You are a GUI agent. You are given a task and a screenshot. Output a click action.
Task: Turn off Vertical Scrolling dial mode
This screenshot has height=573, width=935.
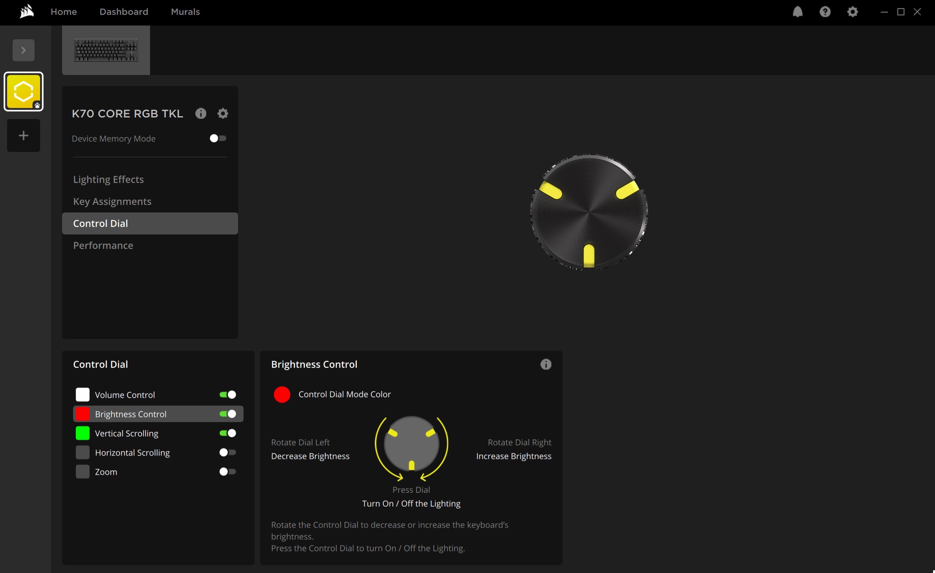[x=228, y=433]
